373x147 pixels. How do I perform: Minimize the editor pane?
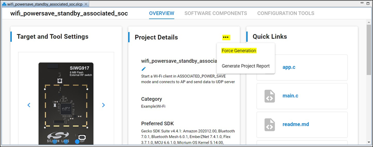pos(362,3)
